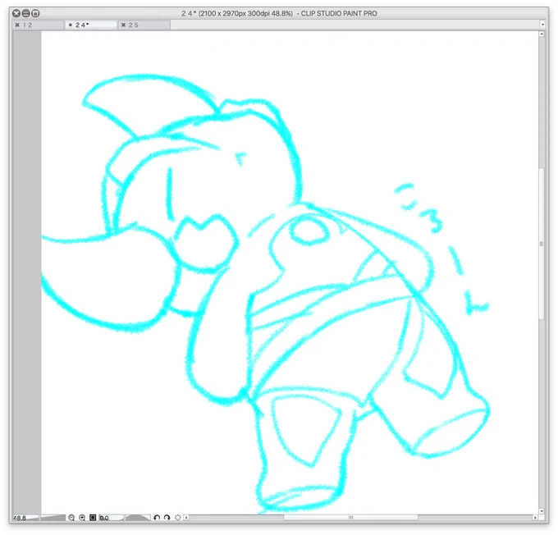The height and width of the screenshot is (535, 558).
Task: Maximize the Clip Studio Paint window
Action: pos(35,13)
